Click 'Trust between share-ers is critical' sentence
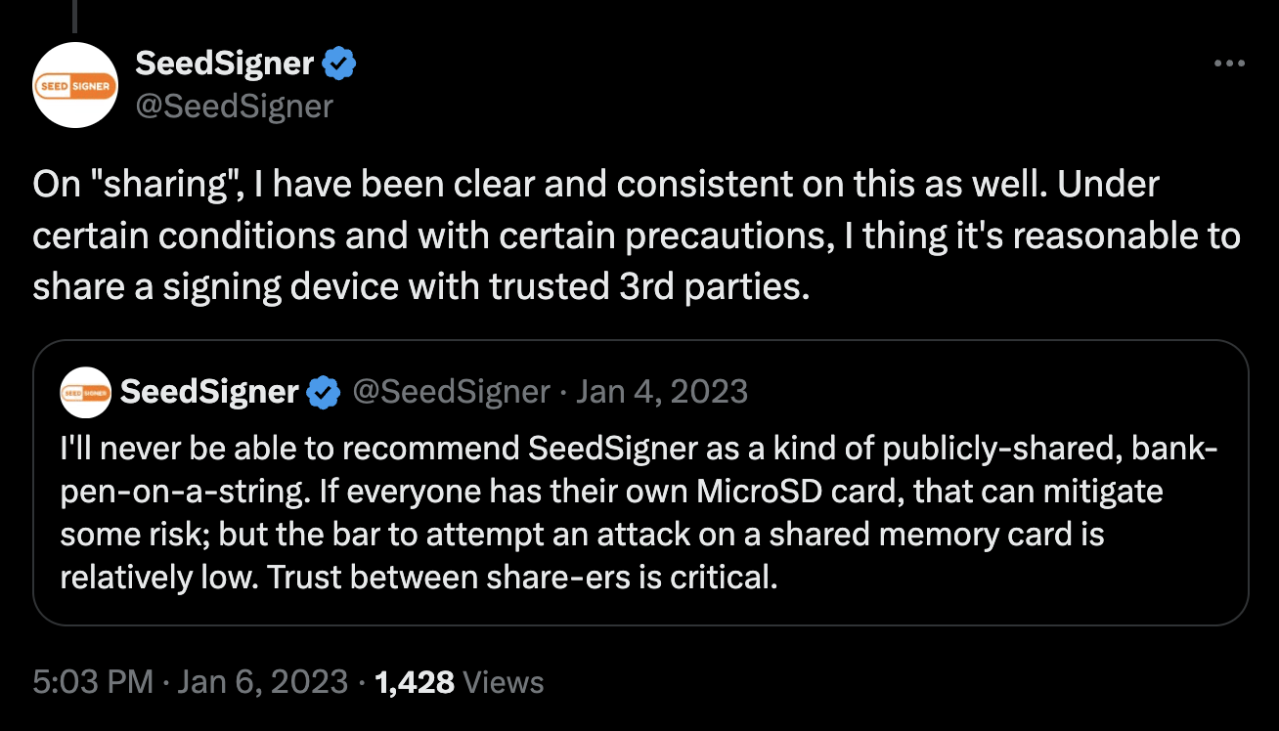Image resolution: width=1279 pixels, height=731 pixels. [522, 578]
